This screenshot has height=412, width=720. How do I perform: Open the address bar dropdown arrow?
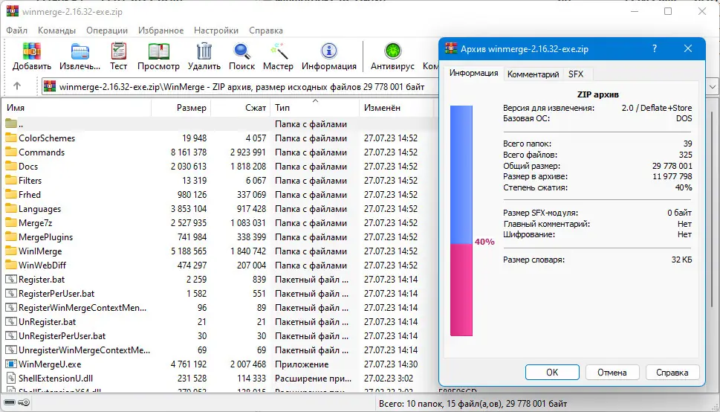point(712,87)
